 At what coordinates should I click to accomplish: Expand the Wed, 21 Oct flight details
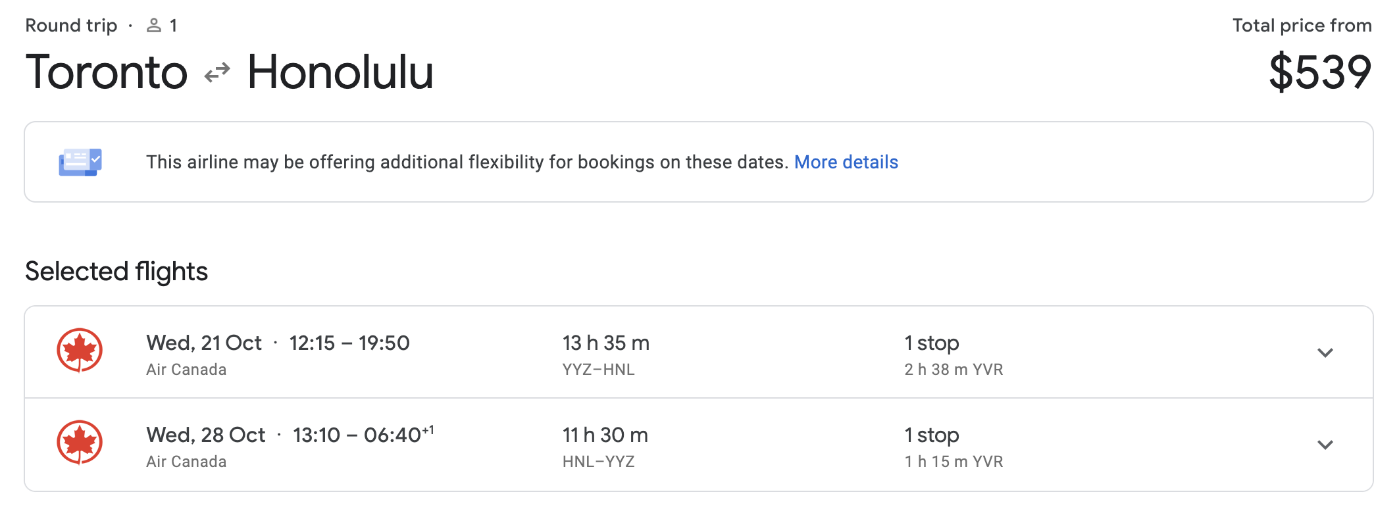pos(1325,353)
